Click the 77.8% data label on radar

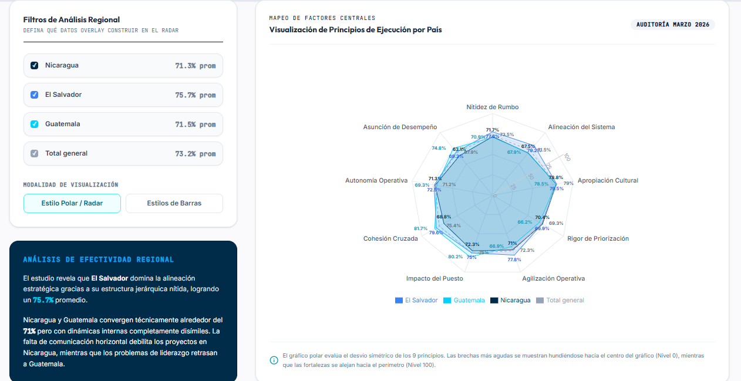(x=514, y=259)
